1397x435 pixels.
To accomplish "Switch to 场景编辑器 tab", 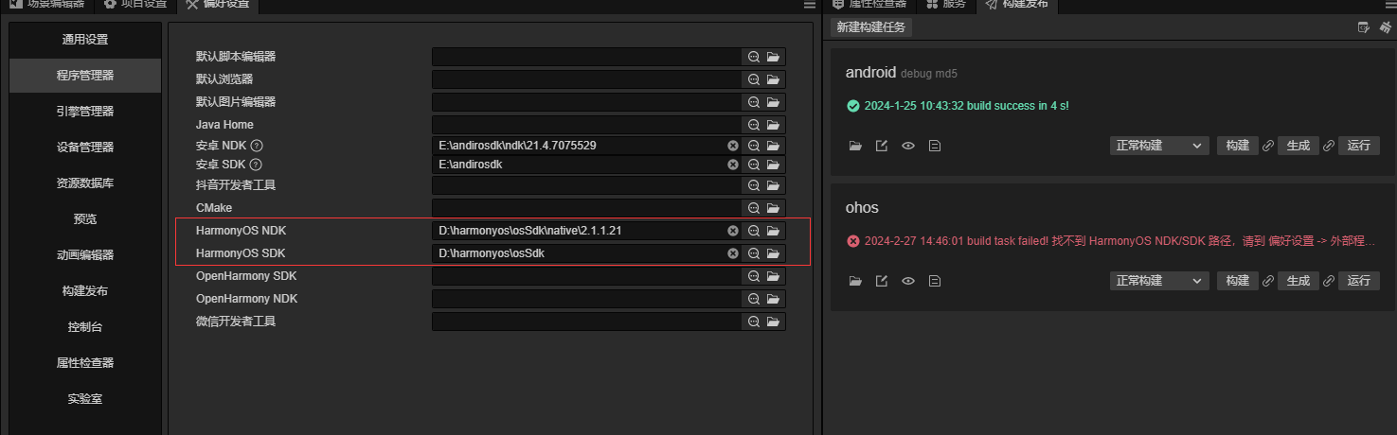I will (x=47, y=5).
